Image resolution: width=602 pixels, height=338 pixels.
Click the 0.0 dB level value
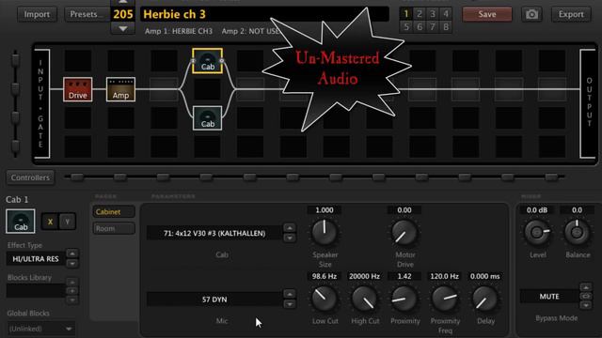coord(537,210)
